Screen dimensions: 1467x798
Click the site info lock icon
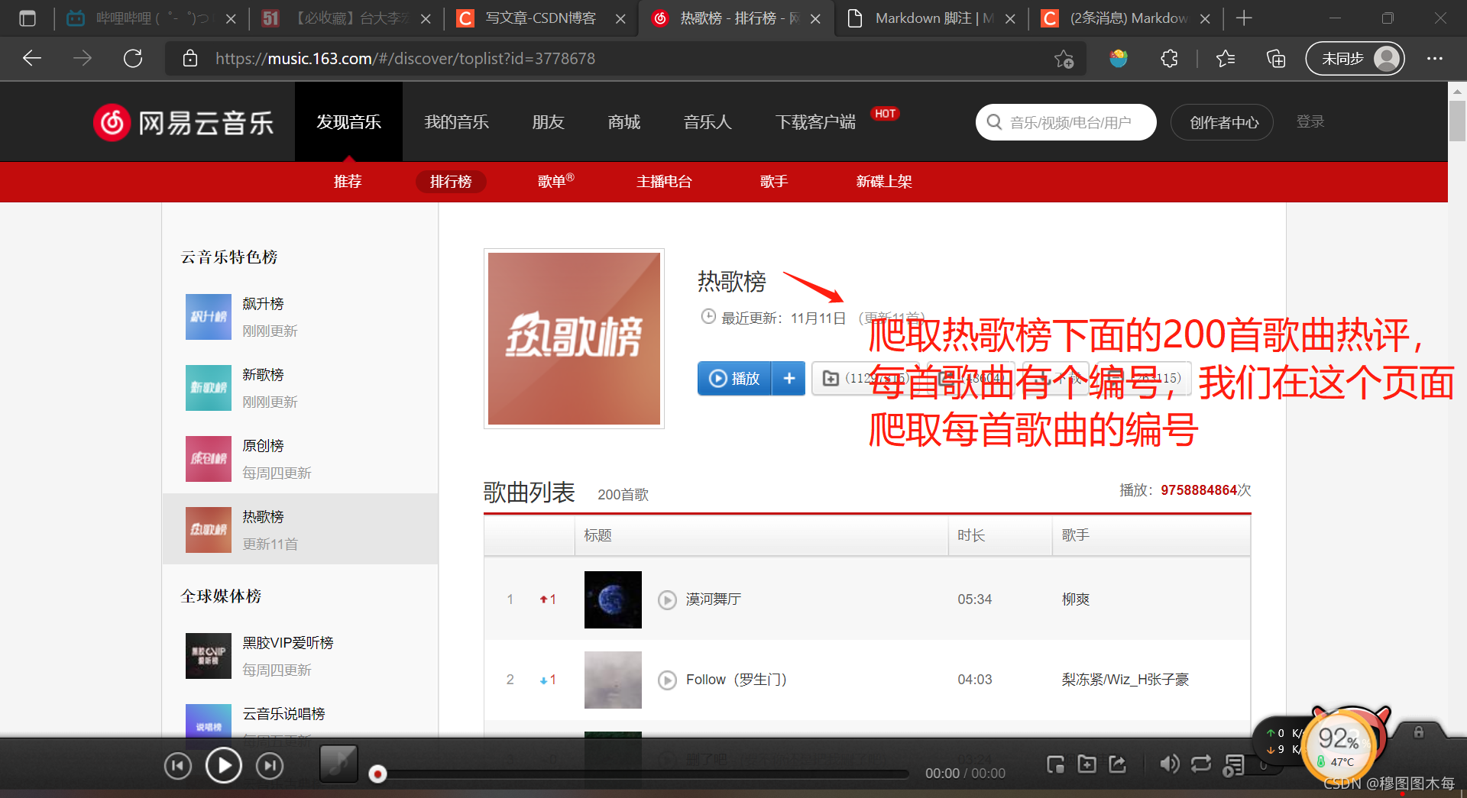[190, 58]
